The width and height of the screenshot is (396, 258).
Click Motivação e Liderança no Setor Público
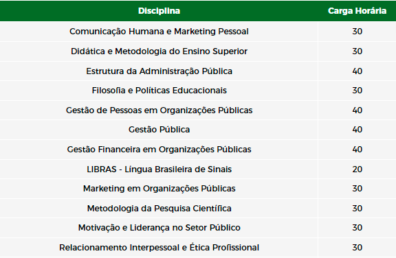[x=159, y=228]
